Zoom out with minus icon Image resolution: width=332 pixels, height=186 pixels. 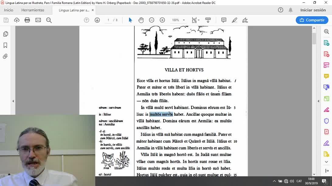152,20
